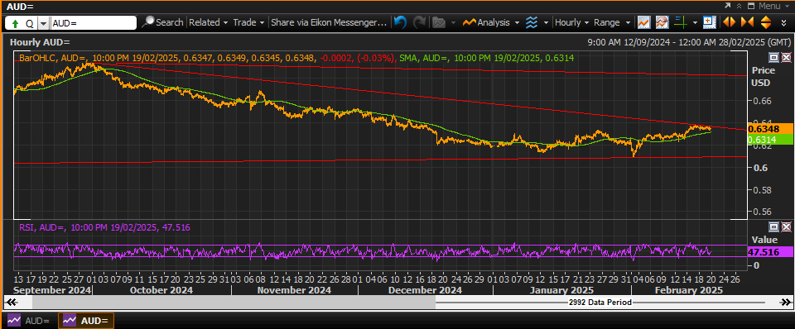Screen dimensions: 795x329
Task: Maximize the price chart panel toggle
Action: click(774, 57)
